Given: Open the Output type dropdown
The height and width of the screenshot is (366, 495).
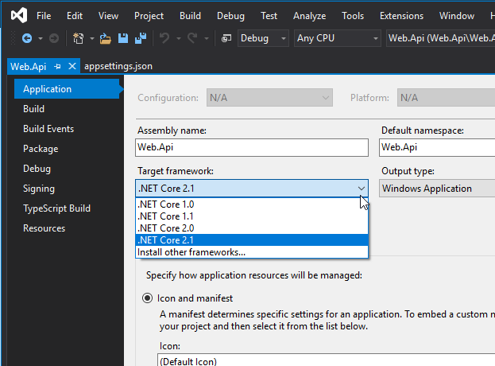Looking at the screenshot, I should 437,189.
